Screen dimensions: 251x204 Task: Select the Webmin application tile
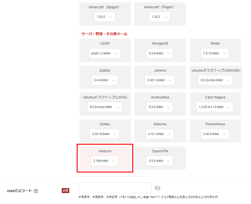pos(105,158)
